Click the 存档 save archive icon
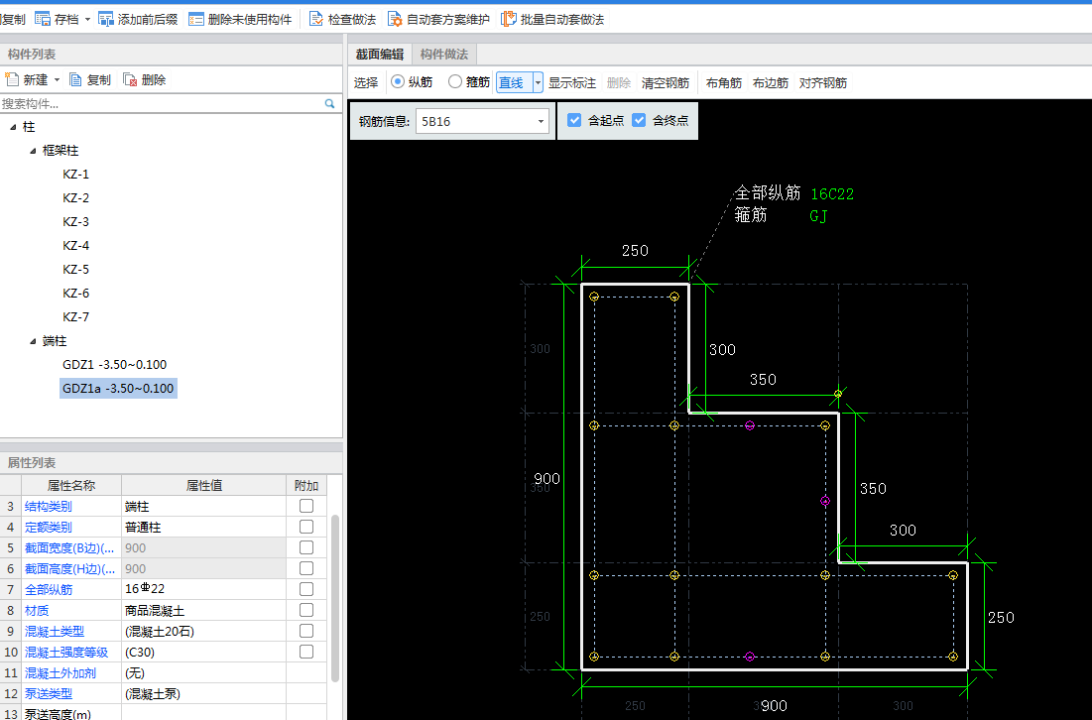Image resolution: width=1092 pixels, height=720 pixels. (x=43, y=20)
